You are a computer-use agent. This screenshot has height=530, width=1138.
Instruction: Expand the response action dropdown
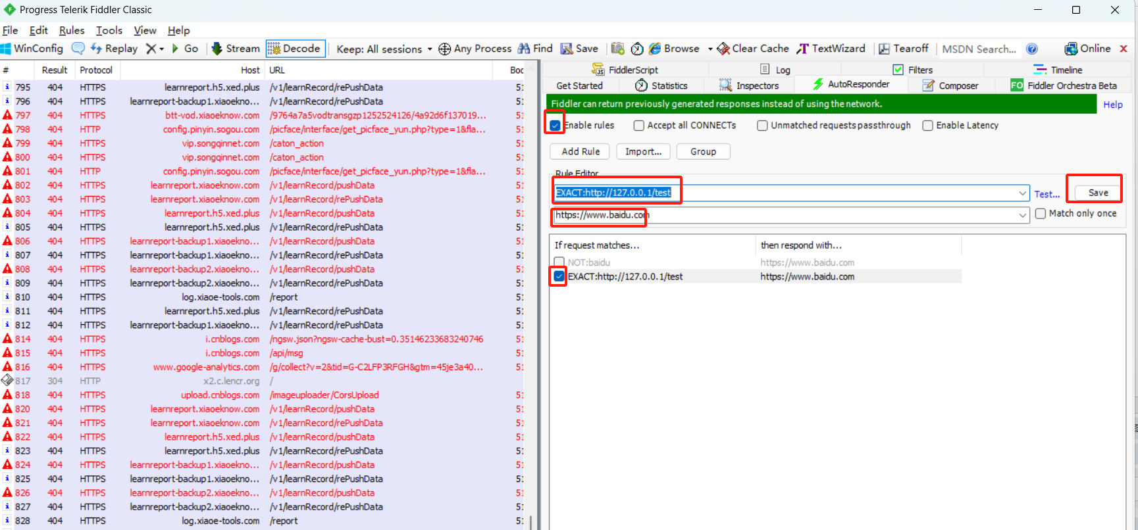[1023, 215]
